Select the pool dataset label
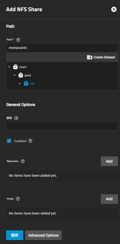This screenshot has height=244, width=120. click(x=28, y=75)
